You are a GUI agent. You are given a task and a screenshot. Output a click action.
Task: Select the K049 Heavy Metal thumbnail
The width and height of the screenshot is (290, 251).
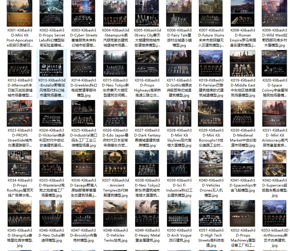coord(147,213)
